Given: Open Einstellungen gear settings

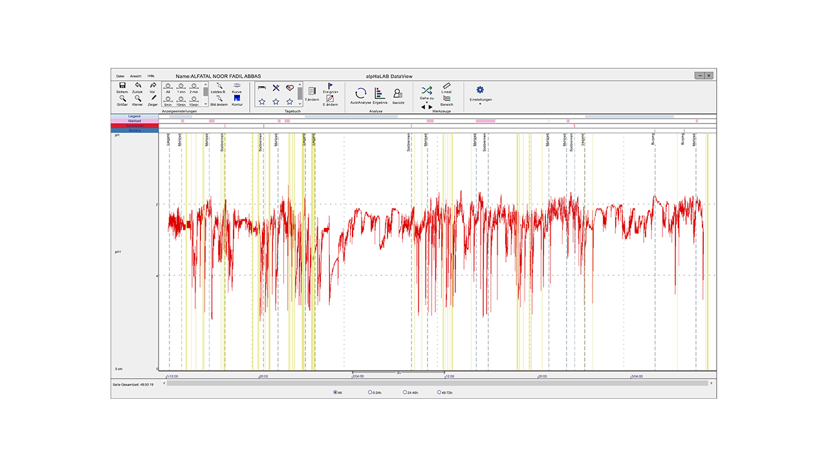Looking at the screenshot, I should click(x=480, y=90).
